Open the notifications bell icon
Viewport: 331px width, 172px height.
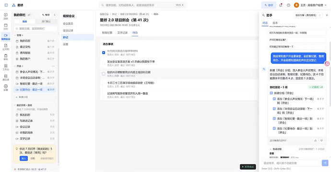pyautogui.click(x=281, y=5)
